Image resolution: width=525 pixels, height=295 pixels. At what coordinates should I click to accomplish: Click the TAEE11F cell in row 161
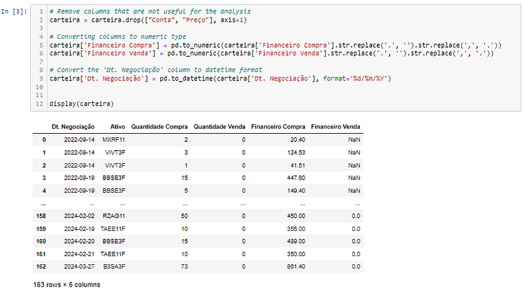113,254
